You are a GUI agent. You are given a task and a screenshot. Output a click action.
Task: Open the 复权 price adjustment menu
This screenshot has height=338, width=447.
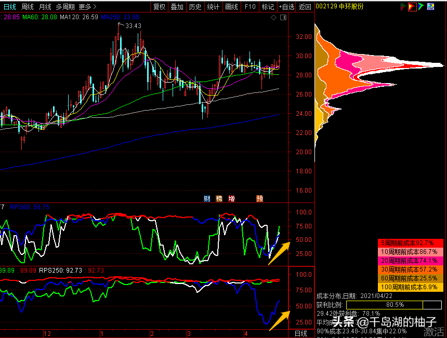click(159, 7)
